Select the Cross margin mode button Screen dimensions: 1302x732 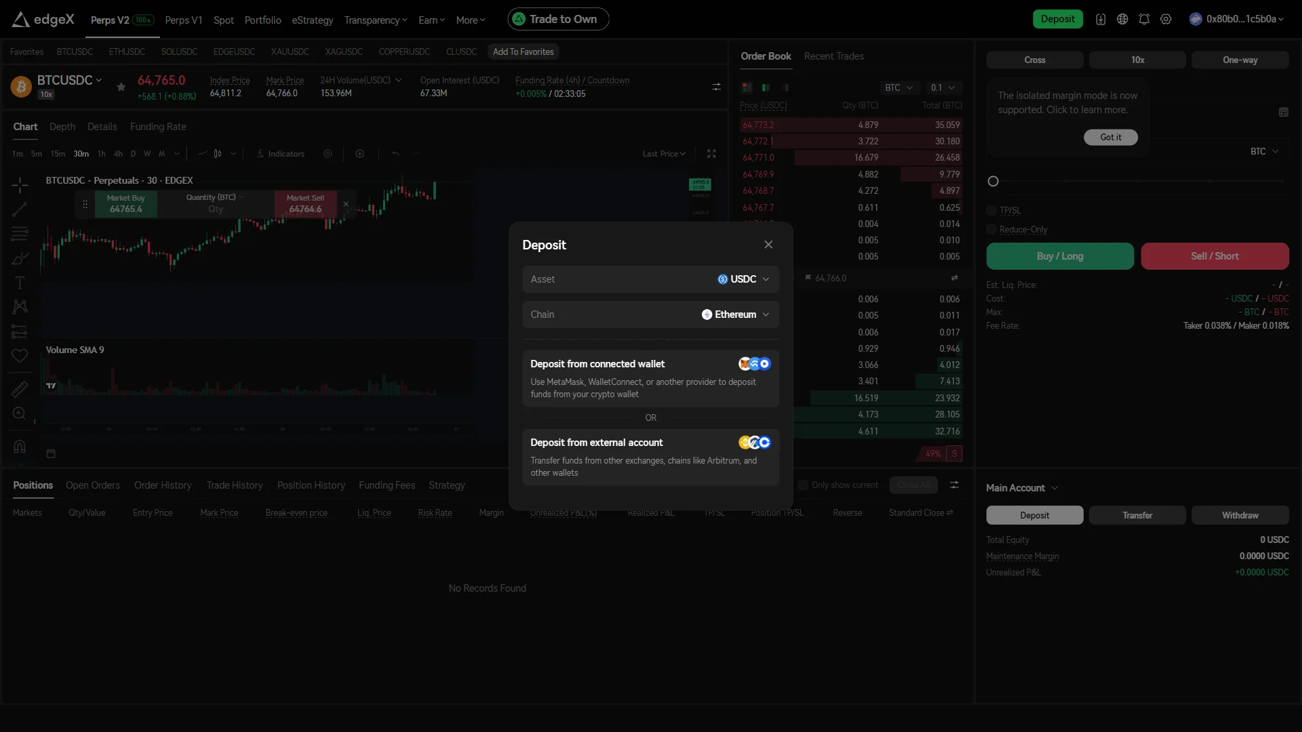click(x=1034, y=60)
